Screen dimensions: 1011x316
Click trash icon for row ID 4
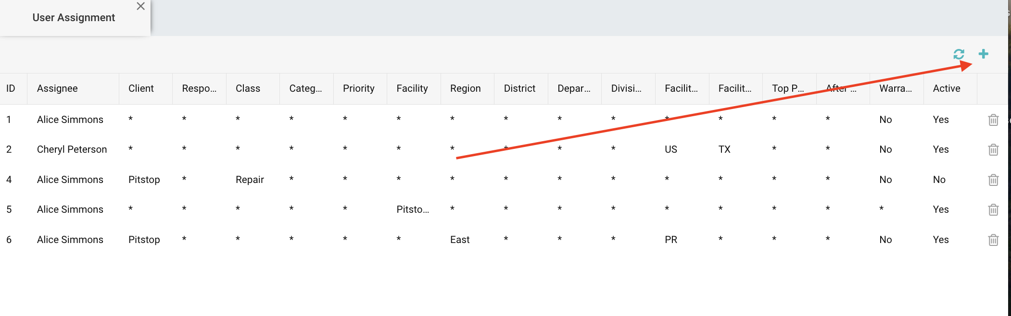[x=993, y=180]
